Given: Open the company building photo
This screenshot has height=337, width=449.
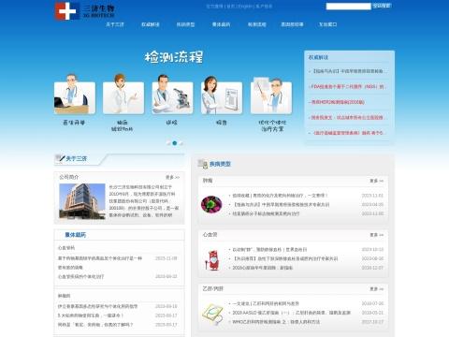Looking at the screenshot, I should click(82, 201).
